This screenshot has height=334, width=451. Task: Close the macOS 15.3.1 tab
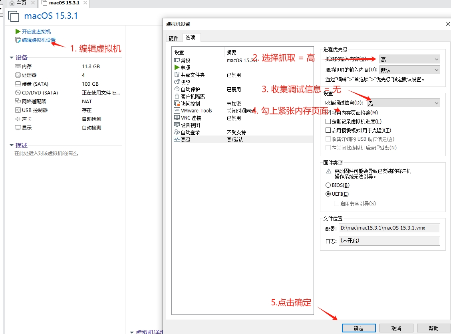(85, 3)
